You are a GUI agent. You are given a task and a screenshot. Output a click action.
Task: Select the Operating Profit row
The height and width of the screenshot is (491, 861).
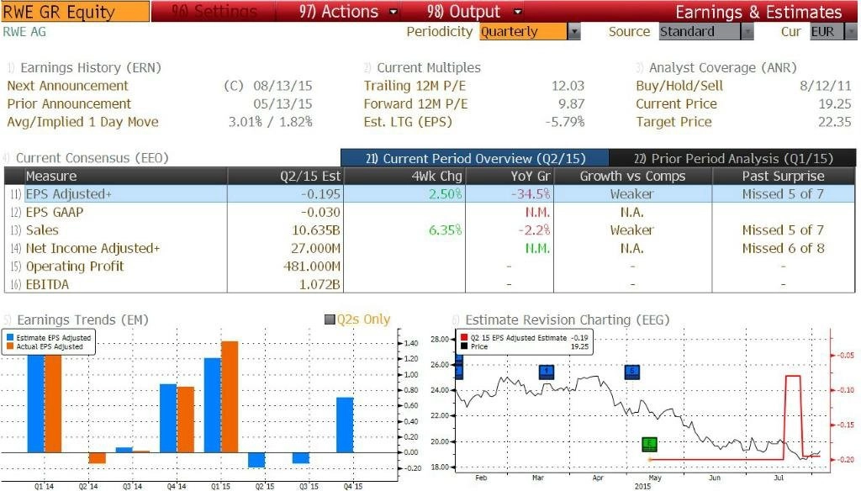(x=430, y=267)
